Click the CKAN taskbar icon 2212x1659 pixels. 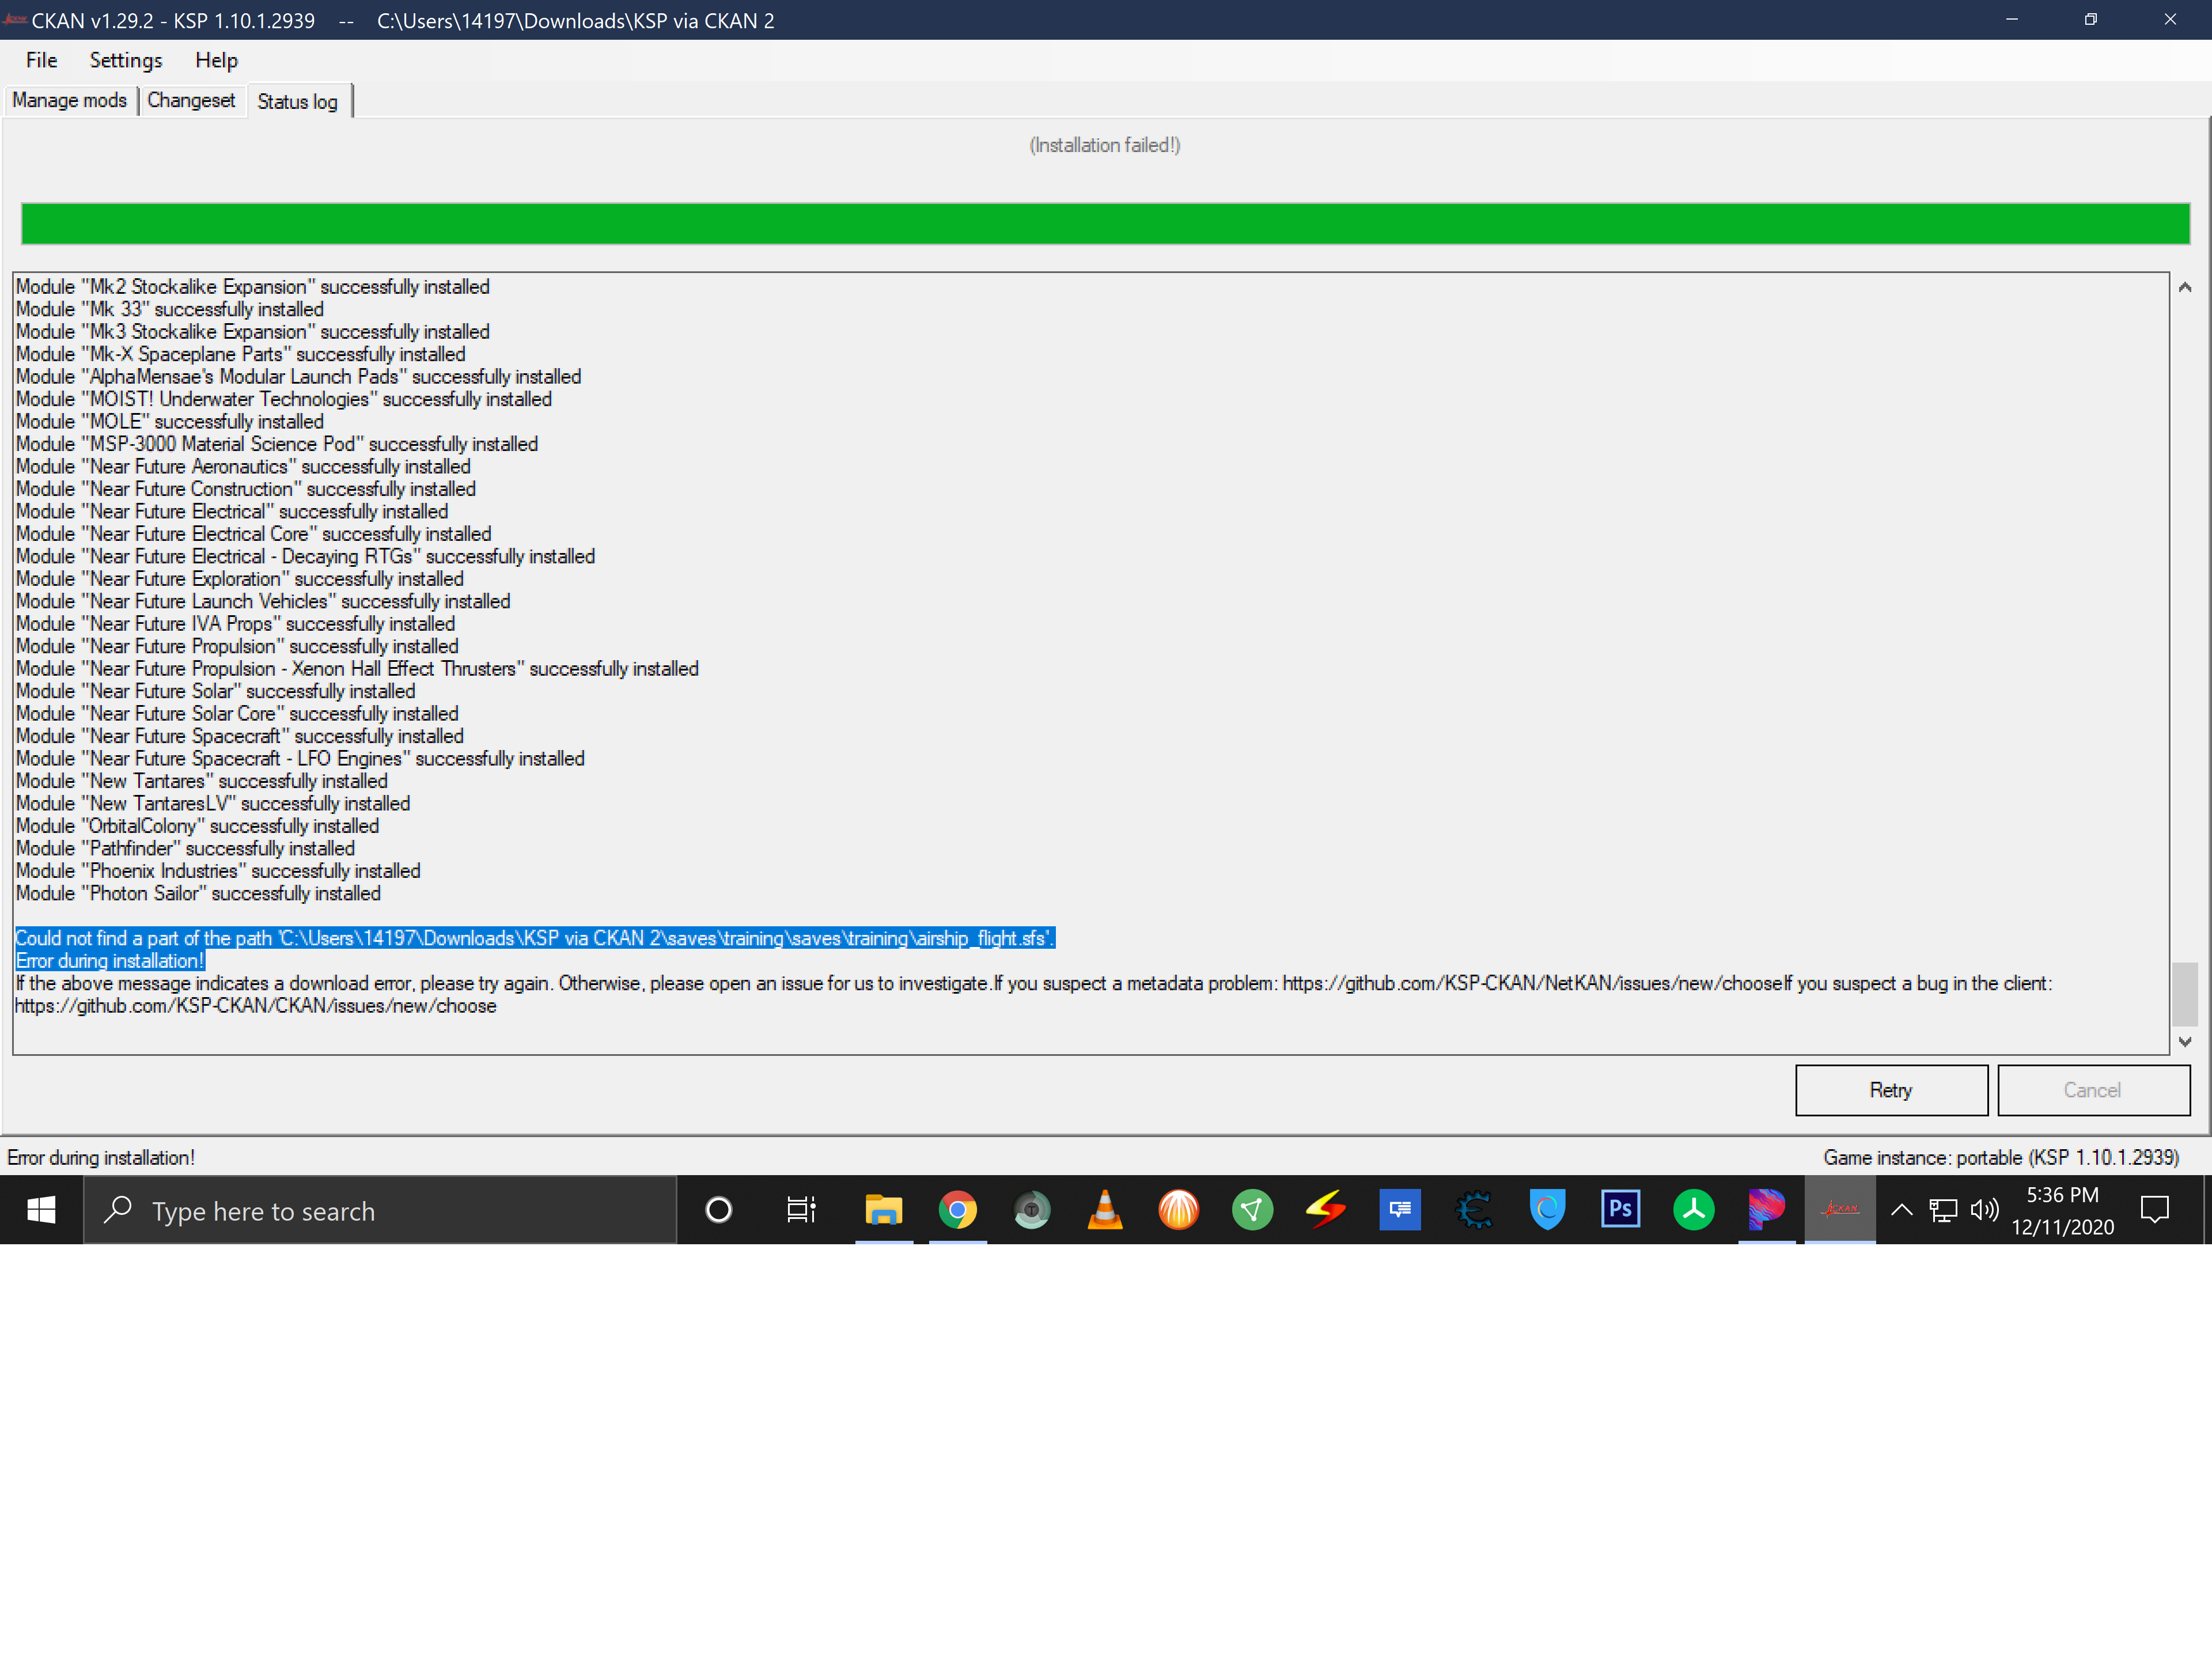click(x=1840, y=1210)
